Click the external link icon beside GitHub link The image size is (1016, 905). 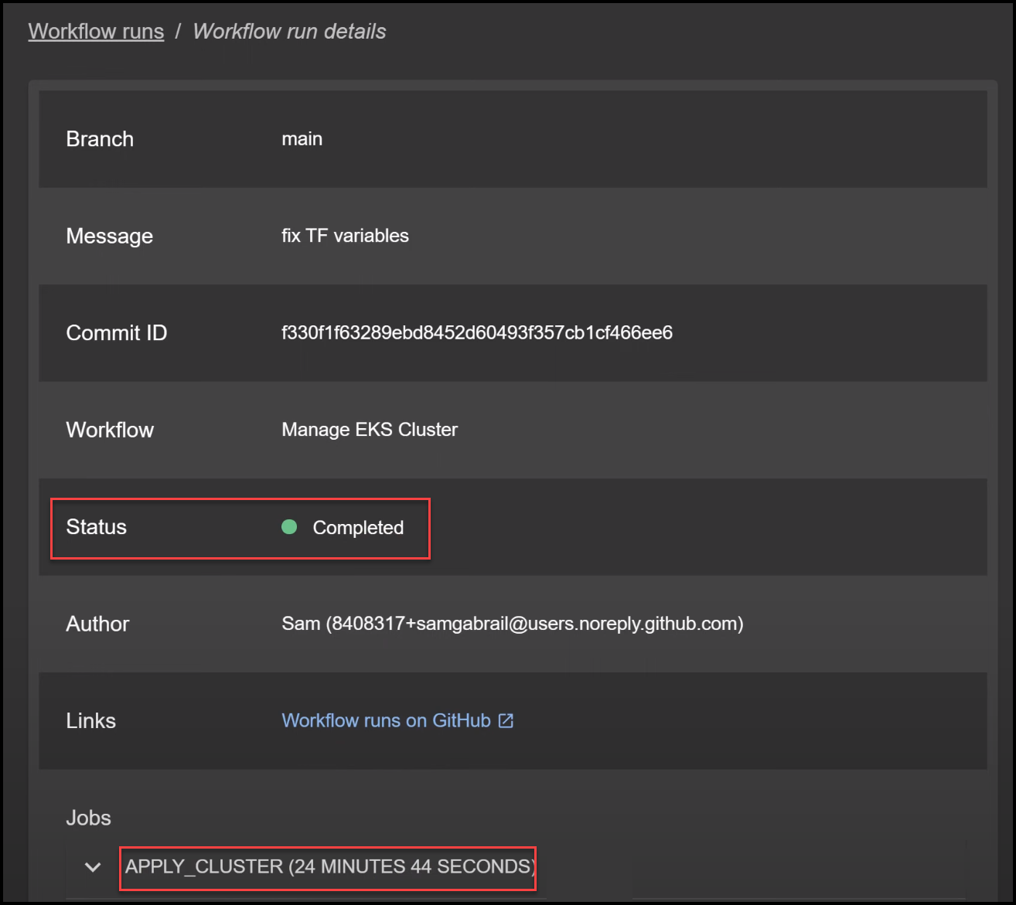(506, 720)
